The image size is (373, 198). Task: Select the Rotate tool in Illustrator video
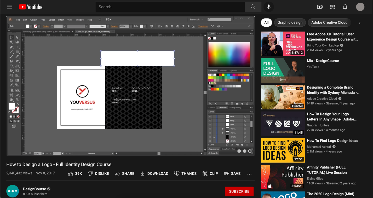11,66
